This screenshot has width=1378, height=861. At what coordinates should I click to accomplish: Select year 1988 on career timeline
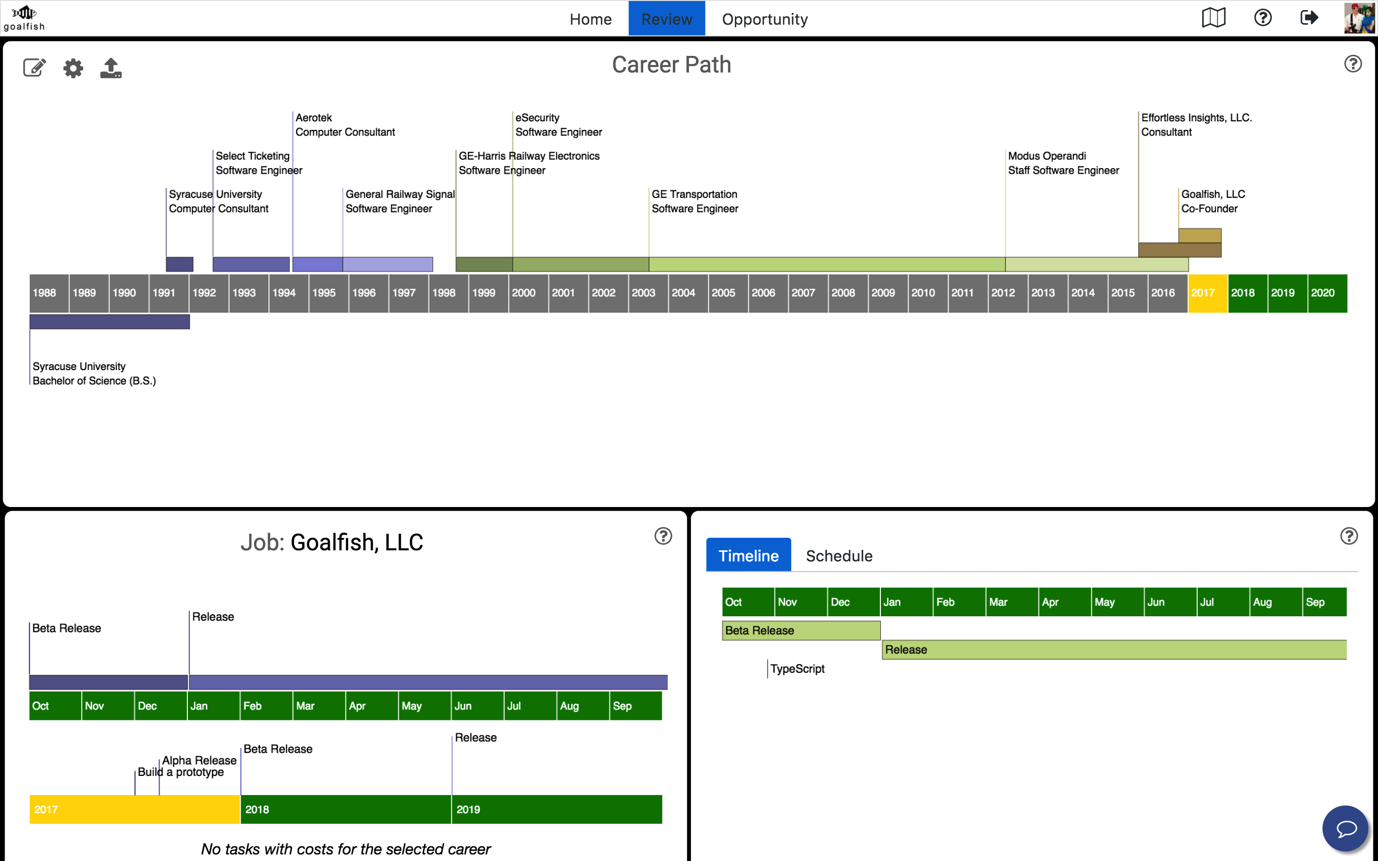[49, 293]
